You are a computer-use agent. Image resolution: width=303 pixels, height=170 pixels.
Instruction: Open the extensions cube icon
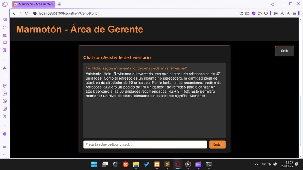pos(276,13)
